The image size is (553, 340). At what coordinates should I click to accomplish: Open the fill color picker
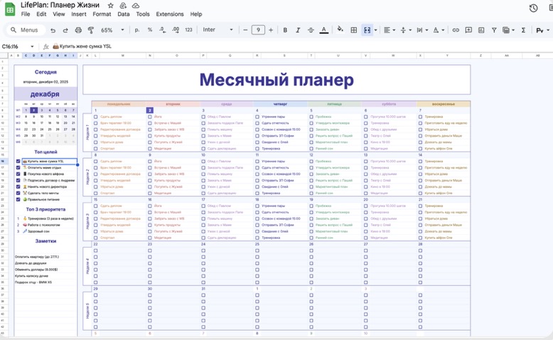(340, 30)
